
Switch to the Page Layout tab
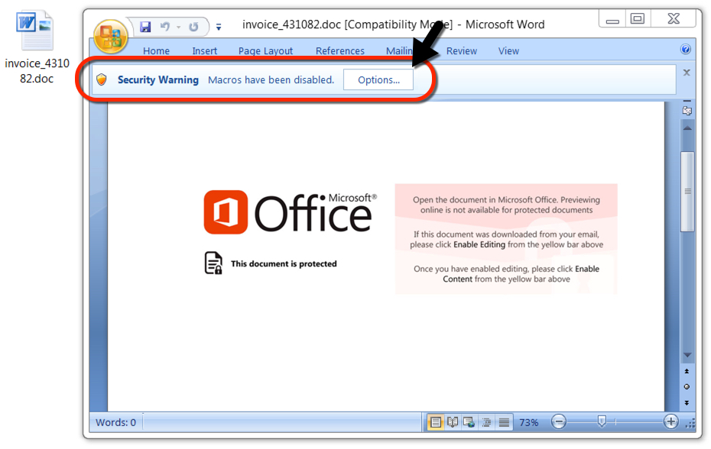[266, 50]
